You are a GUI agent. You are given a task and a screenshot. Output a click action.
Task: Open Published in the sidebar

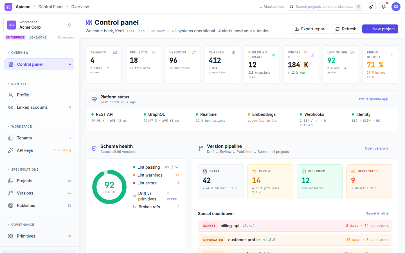(39, 205)
